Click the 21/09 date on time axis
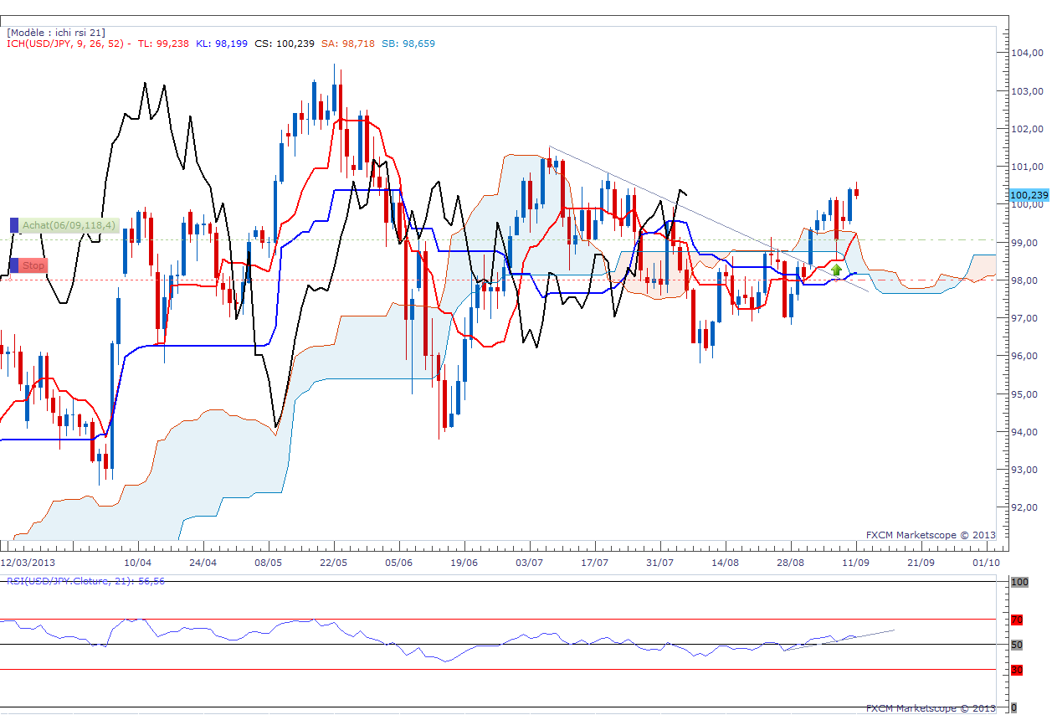This screenshot has width=1057, height=715. (921, 563)
